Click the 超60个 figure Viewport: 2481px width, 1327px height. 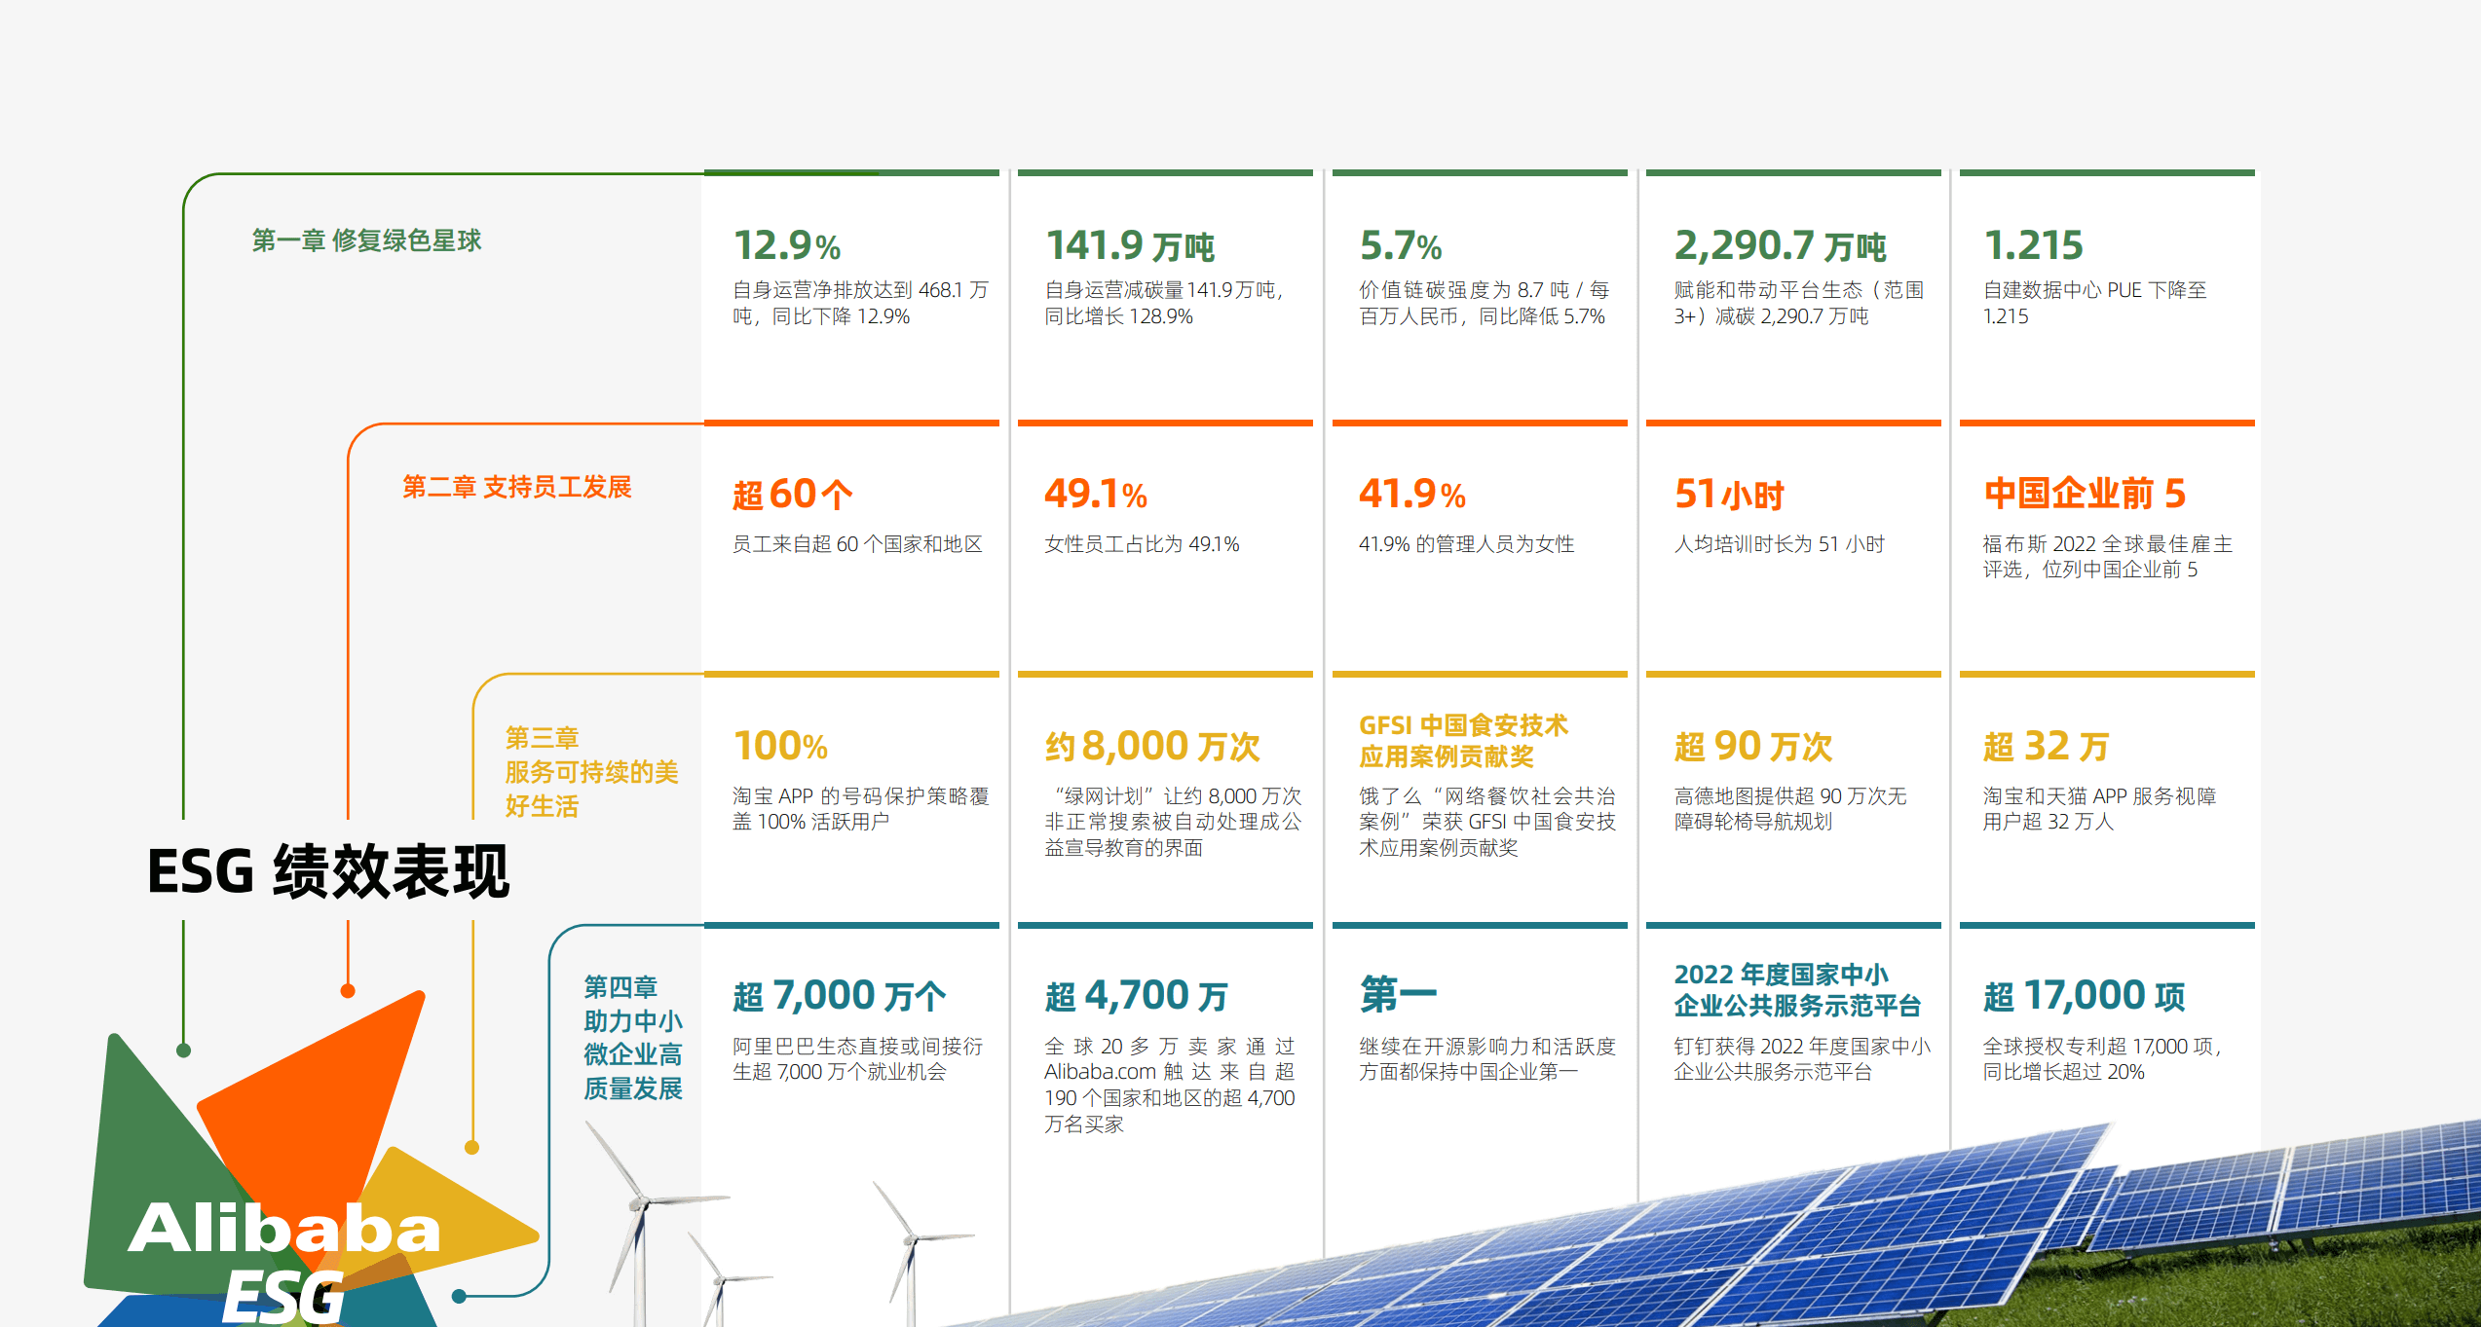pyautogui.click(x=793, y=495)
